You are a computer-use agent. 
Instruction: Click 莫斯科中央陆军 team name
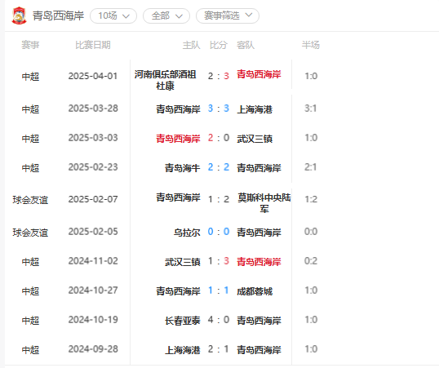click(264, 203)
